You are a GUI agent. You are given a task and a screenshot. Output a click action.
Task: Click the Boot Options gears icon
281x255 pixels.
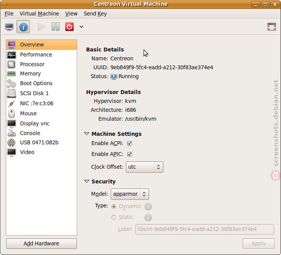point(11,83)
